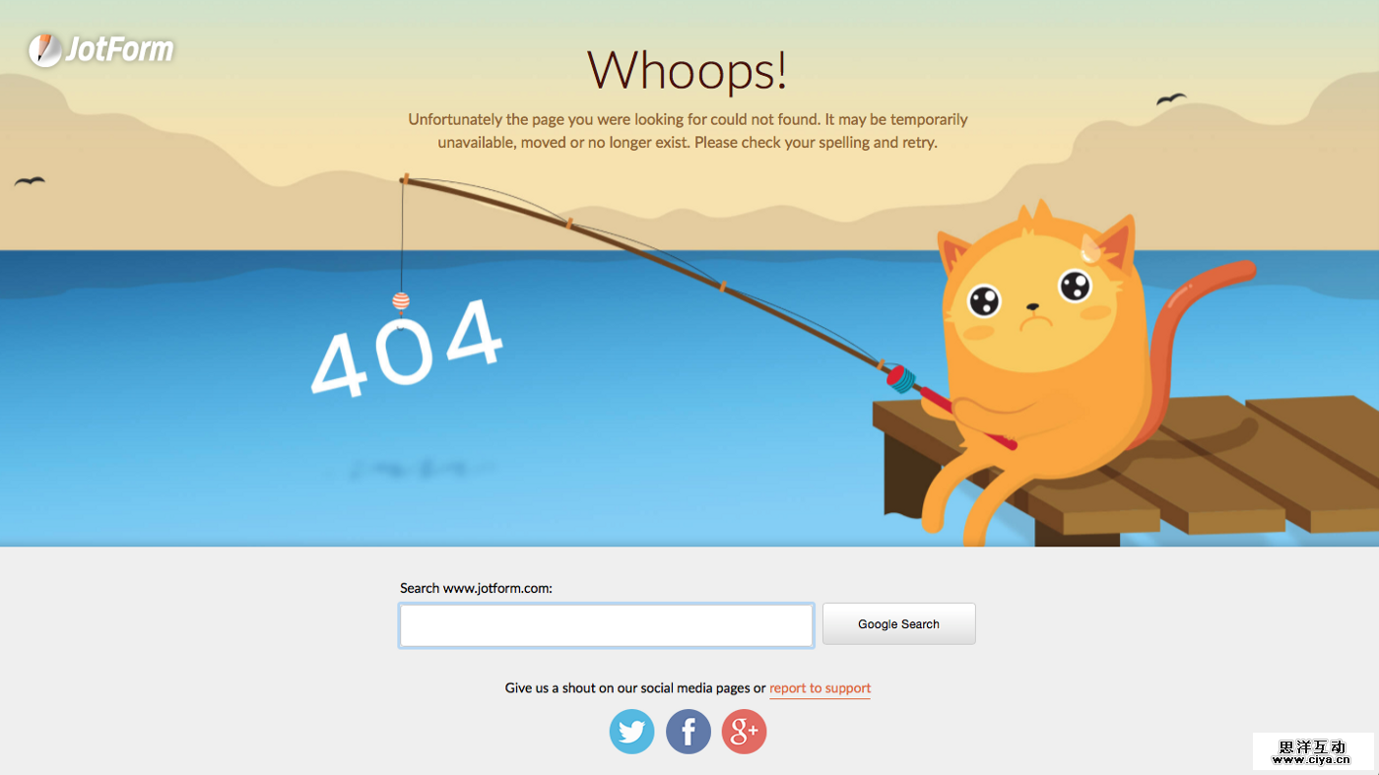1379x775 pixels.
Task: Click the bird on the left
Action: click(x=30, y=181)
